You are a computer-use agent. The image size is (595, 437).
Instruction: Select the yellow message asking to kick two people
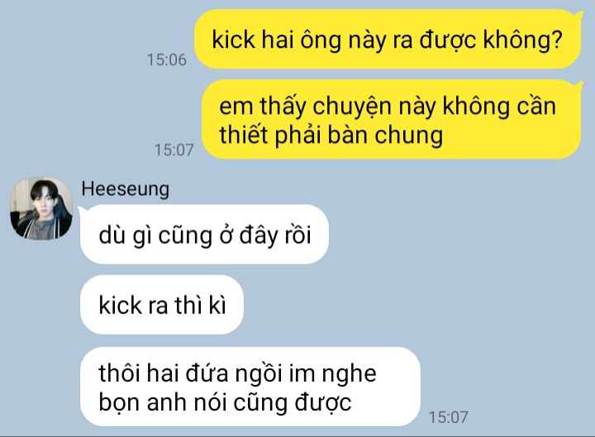pyautogui.click(x=388, y=39)
